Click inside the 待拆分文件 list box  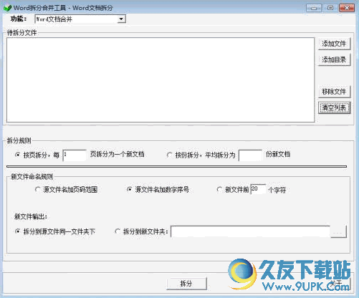pyautogui.click(x=161, y=80)
